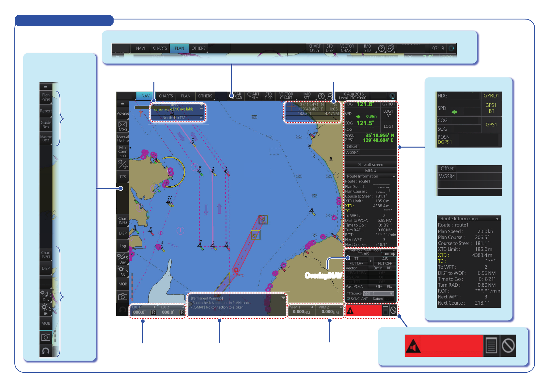Select the PLAN tab in enlarged status bar

click(x=179, y=48)
